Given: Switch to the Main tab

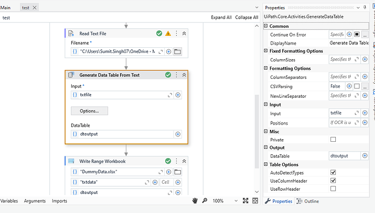Looking at the screenshot, I should tap(5, 8).
